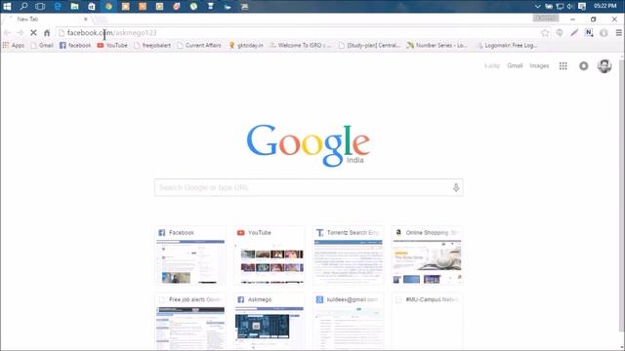Open the Logomakr Free Logo bookmark
The height and width of the screenshot is (351, 625).
[x=507, y=46]
